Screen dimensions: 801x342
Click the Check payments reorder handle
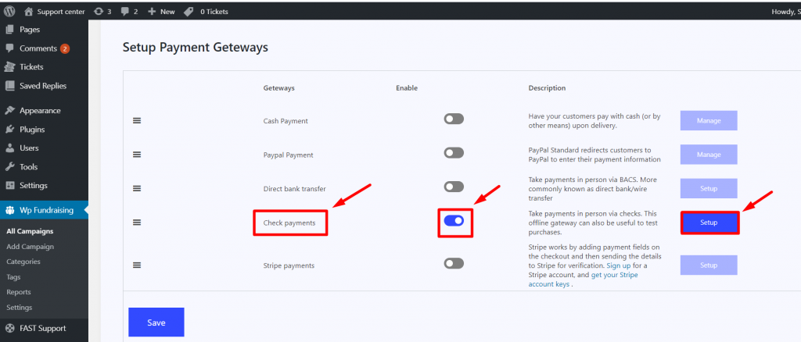[x=137, y=223]
